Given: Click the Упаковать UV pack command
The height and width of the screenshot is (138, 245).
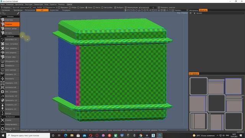Looking at the screenshot, I should click(x=10, y=74).
